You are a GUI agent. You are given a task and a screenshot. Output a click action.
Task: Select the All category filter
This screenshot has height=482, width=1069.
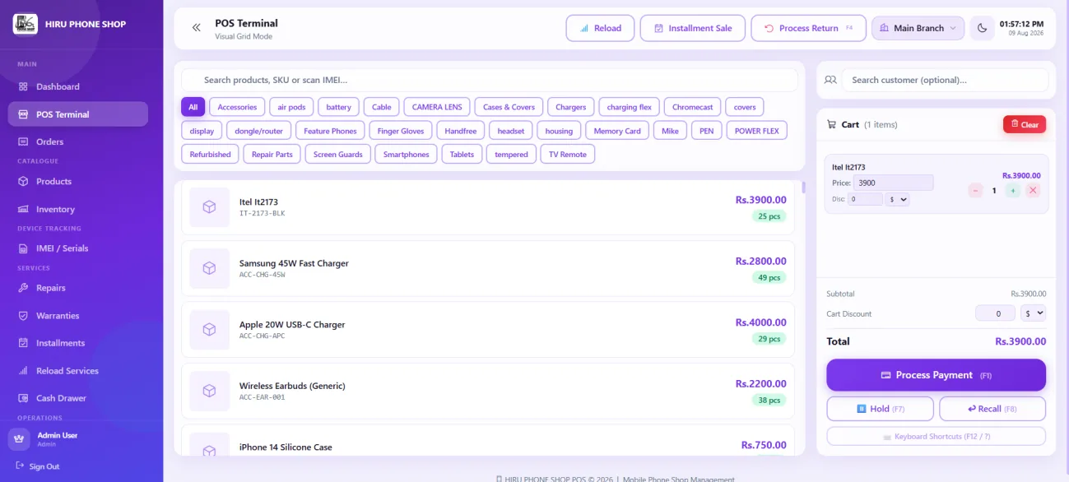[193, 107]
